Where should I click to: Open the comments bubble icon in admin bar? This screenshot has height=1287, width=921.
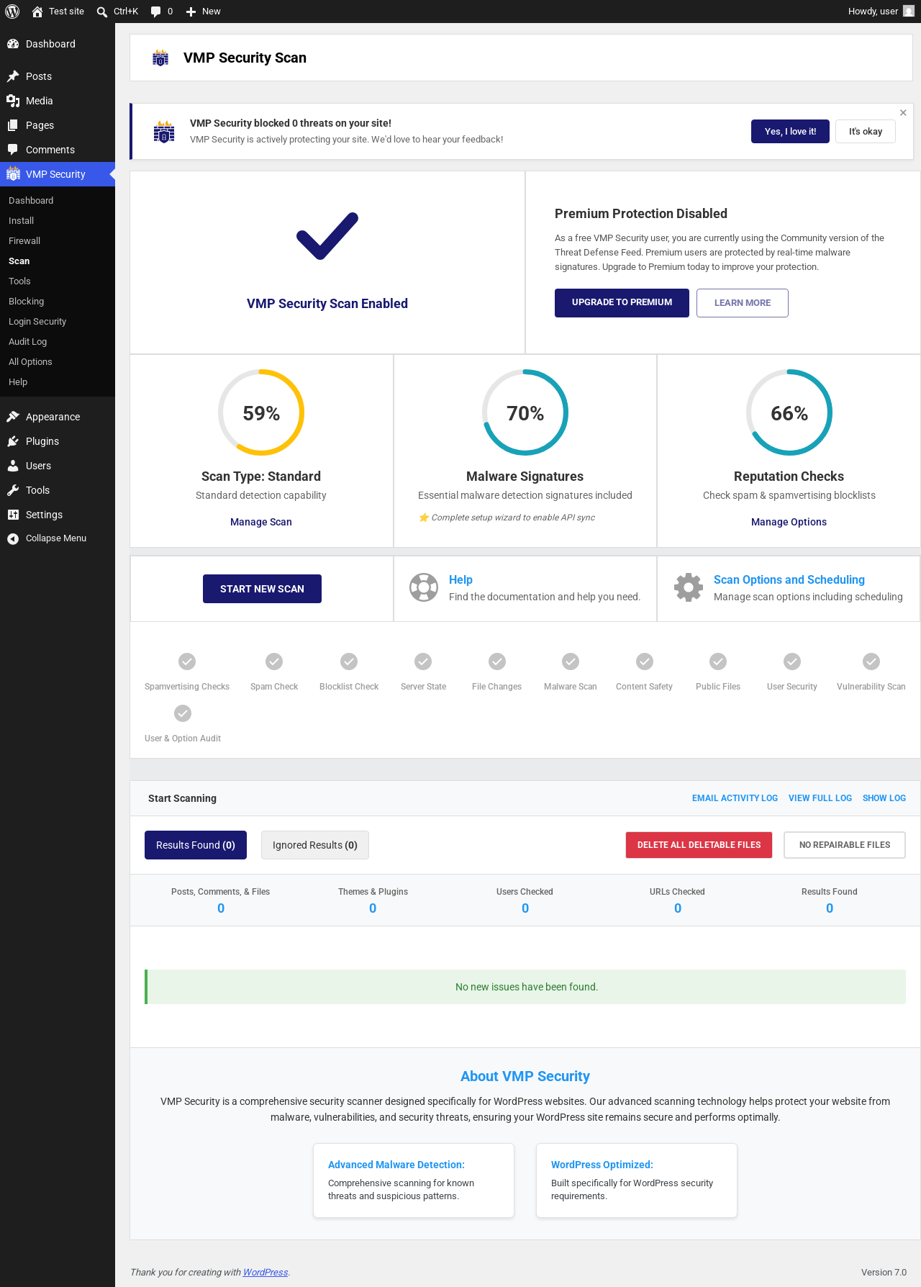[155, 12]
